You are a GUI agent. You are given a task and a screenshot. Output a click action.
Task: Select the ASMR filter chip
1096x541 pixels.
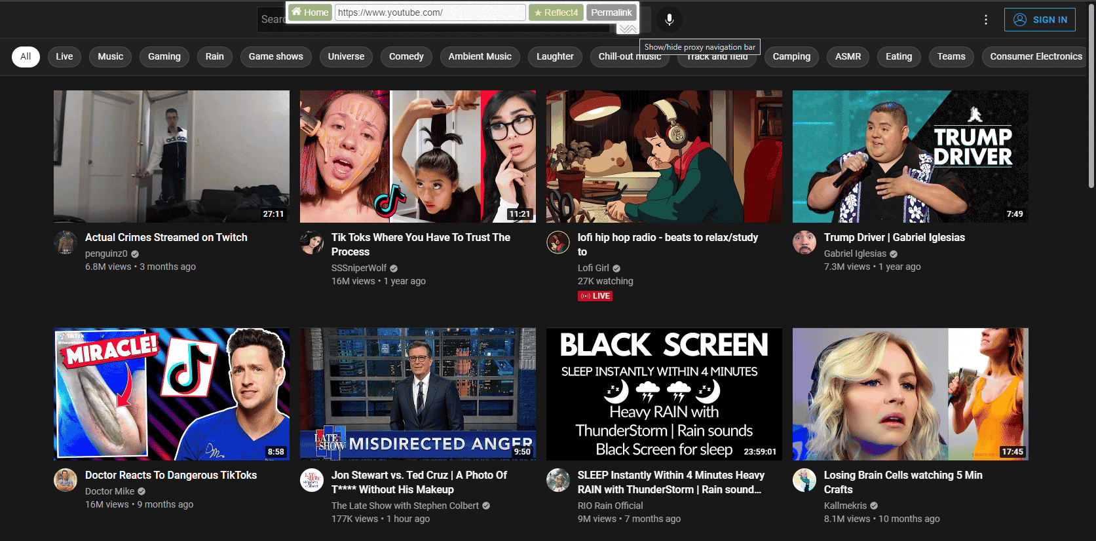848,56
